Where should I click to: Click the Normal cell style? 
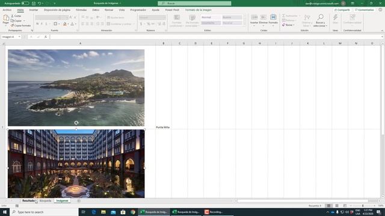[x=211, y=17]
